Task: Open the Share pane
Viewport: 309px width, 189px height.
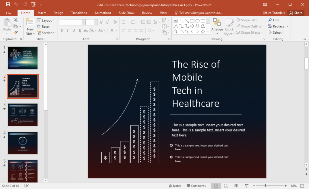Action: point(296,13)
